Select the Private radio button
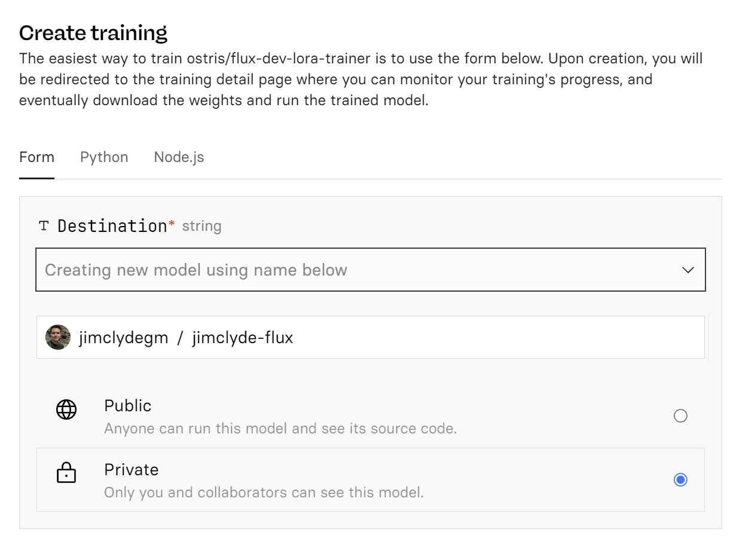This screenshot has width=730, height=541. coord(680,479)
